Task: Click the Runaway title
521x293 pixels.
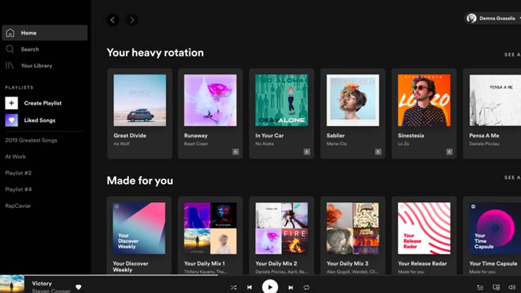Action: click(x=196, y=136)
